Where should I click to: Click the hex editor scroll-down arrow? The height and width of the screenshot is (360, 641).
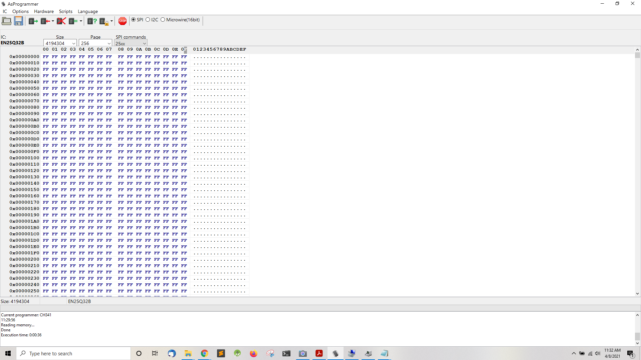pyautogui.click(x=637, y=294)
